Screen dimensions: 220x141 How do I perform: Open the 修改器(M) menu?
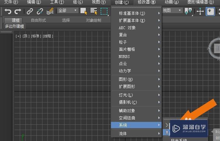click(147, 2)
